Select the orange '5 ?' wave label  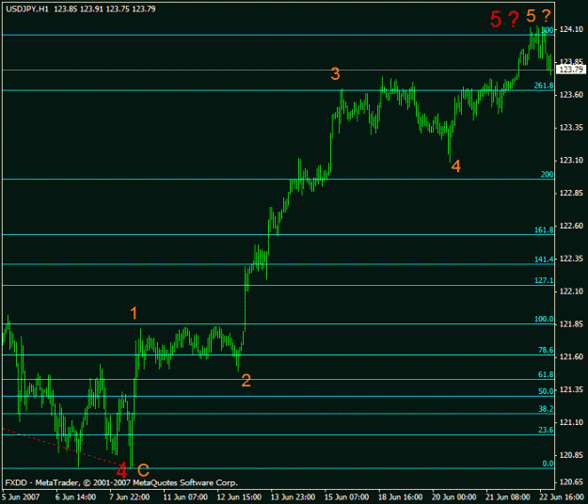coord(538,16)
